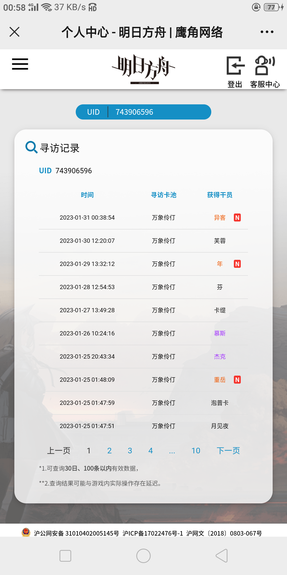Click operator name 年

(220, 264)
